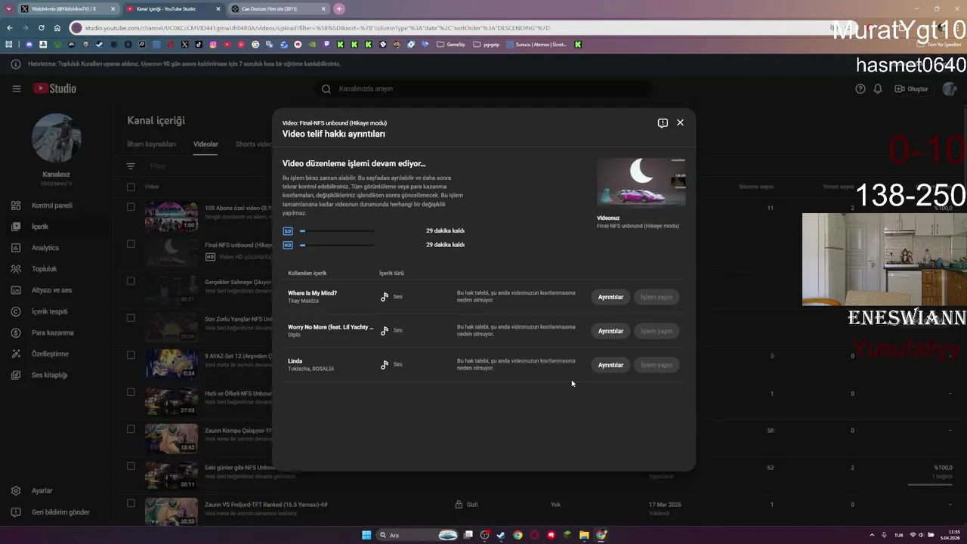
Task: Tick checkbox for 9 AYAZ-Set 12 video
Action: coord(131,355)
